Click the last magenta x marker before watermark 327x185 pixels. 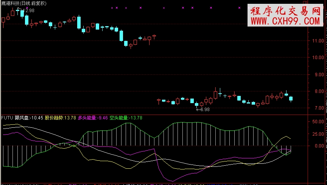click(x=241, y=8)
